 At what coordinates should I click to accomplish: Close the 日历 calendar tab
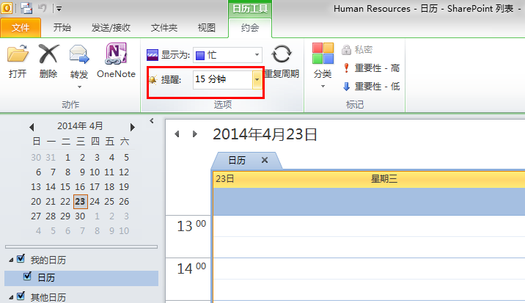[265, 160]
